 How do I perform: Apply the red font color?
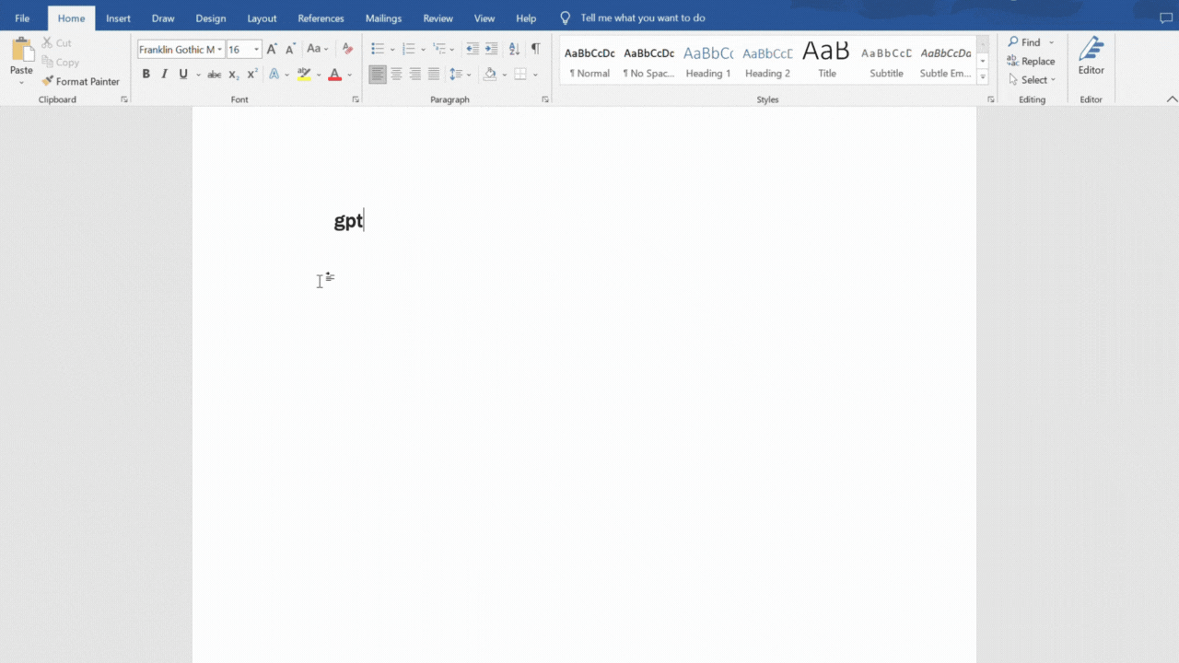click(334, 75)
